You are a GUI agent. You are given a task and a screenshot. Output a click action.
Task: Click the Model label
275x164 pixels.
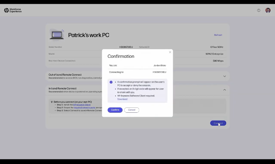[52, 54]
